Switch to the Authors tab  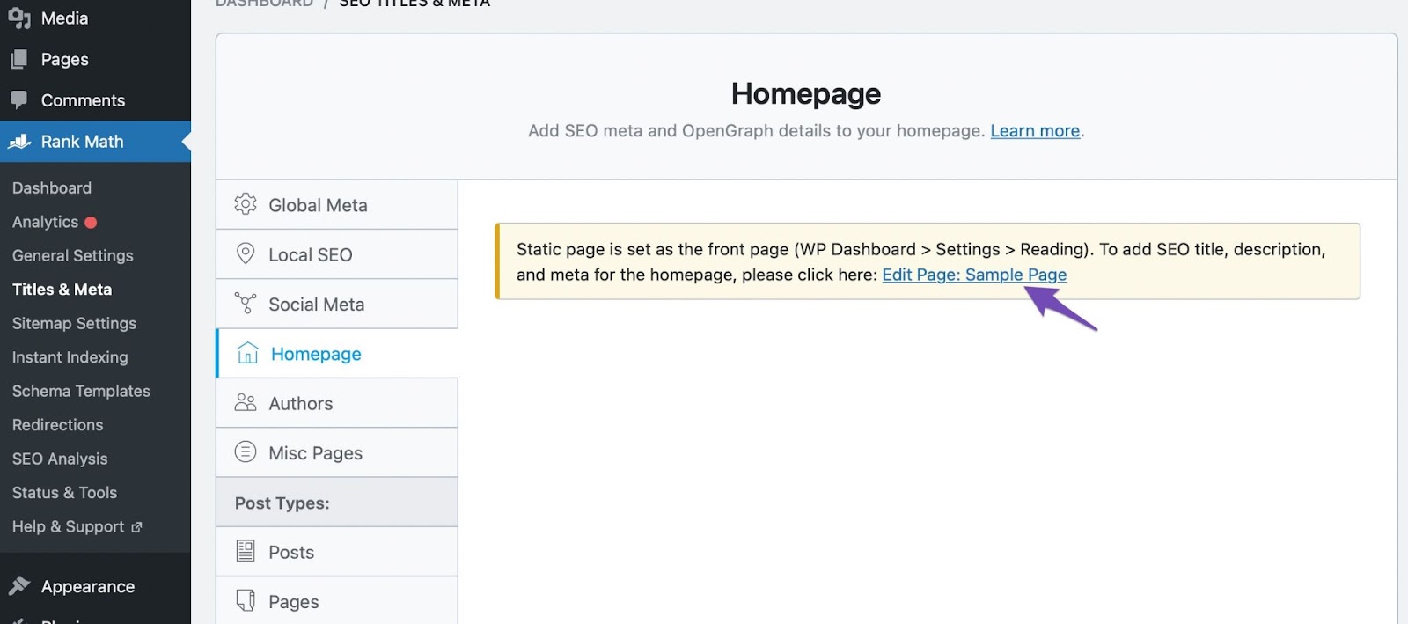click(337, 403)
